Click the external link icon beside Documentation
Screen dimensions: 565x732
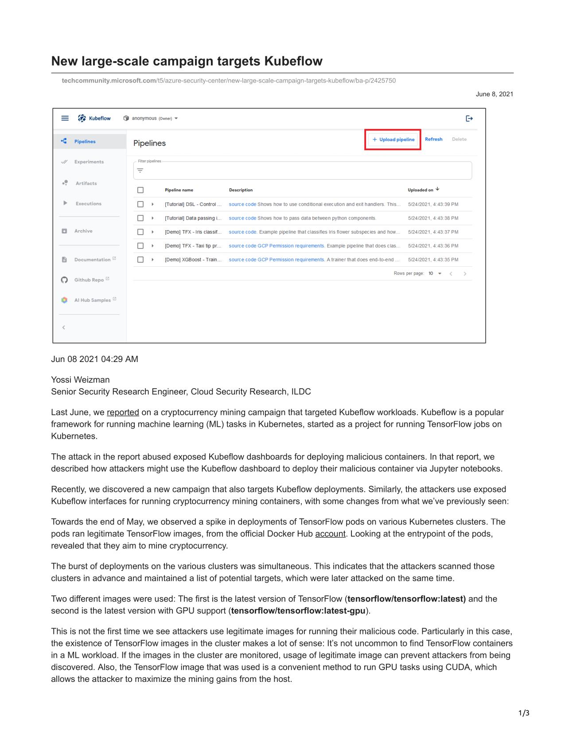[x=114, y=258]
